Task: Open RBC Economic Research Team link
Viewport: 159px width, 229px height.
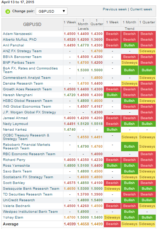Action: click(29, 154)
